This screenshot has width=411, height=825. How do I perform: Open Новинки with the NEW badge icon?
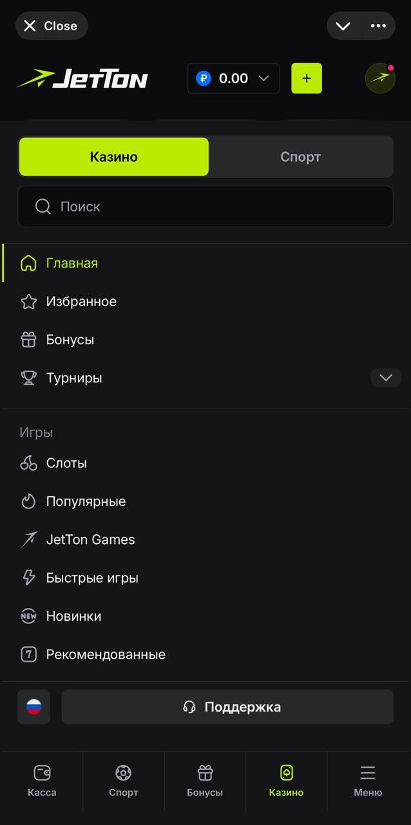tap(28, 616)
